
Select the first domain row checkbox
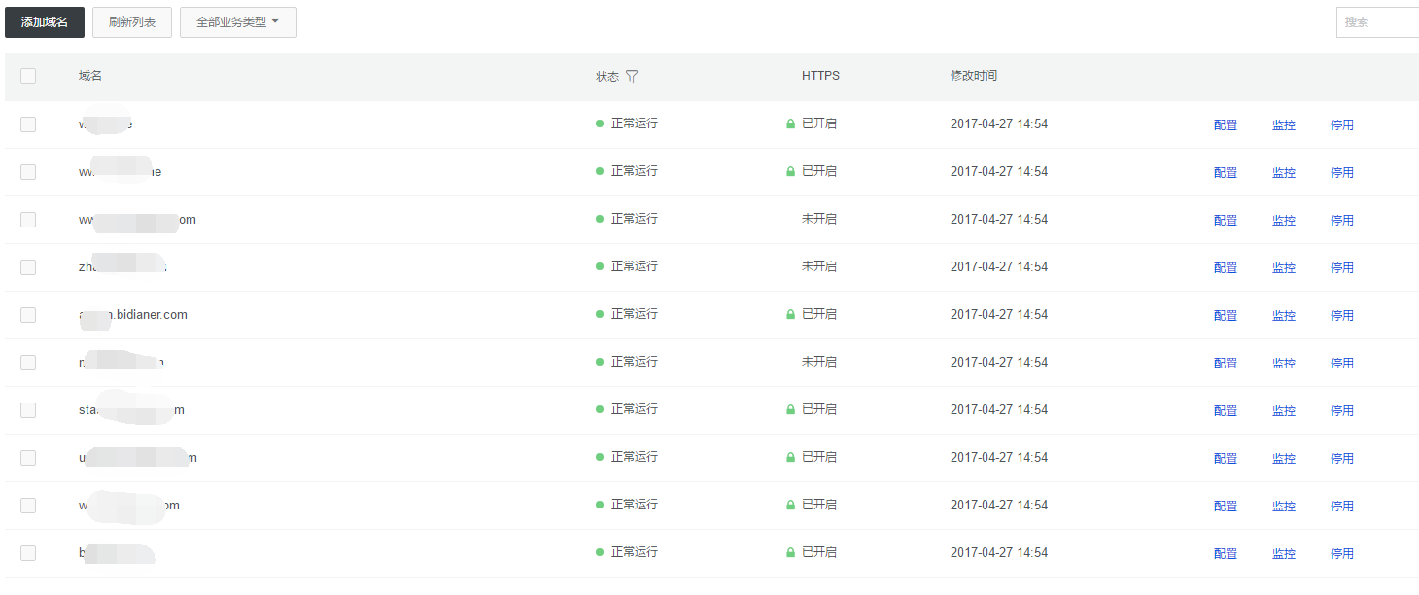(x=28, y=124)
